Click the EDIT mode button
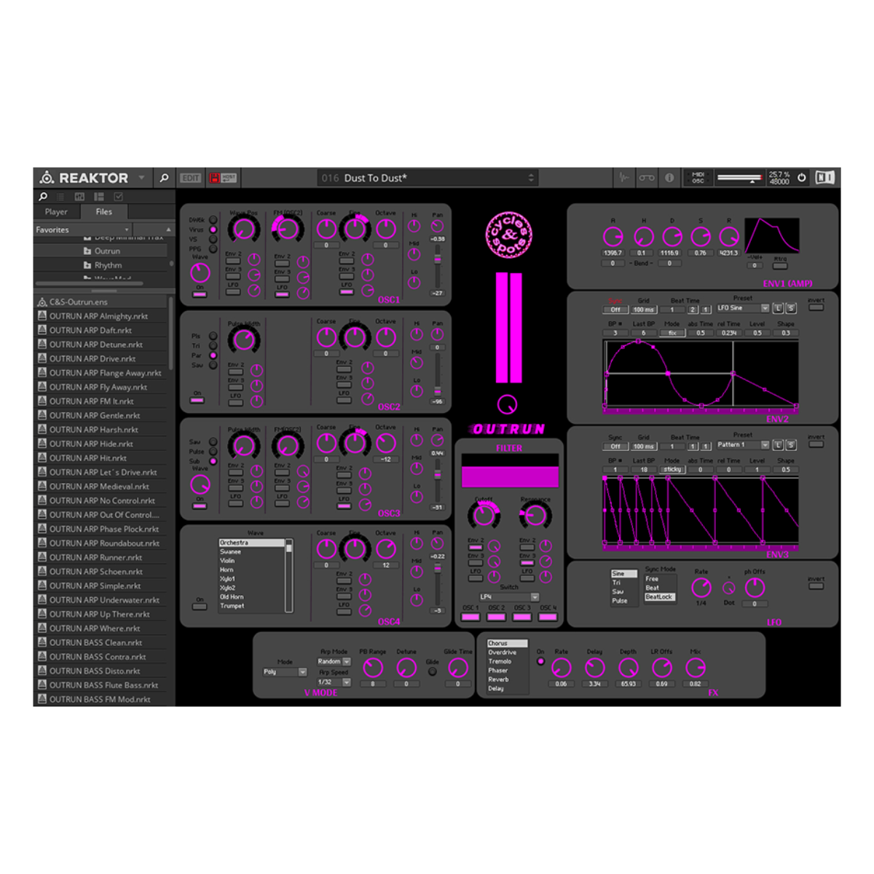This screenshot has height=874, width=874. (x=191, y=178)
